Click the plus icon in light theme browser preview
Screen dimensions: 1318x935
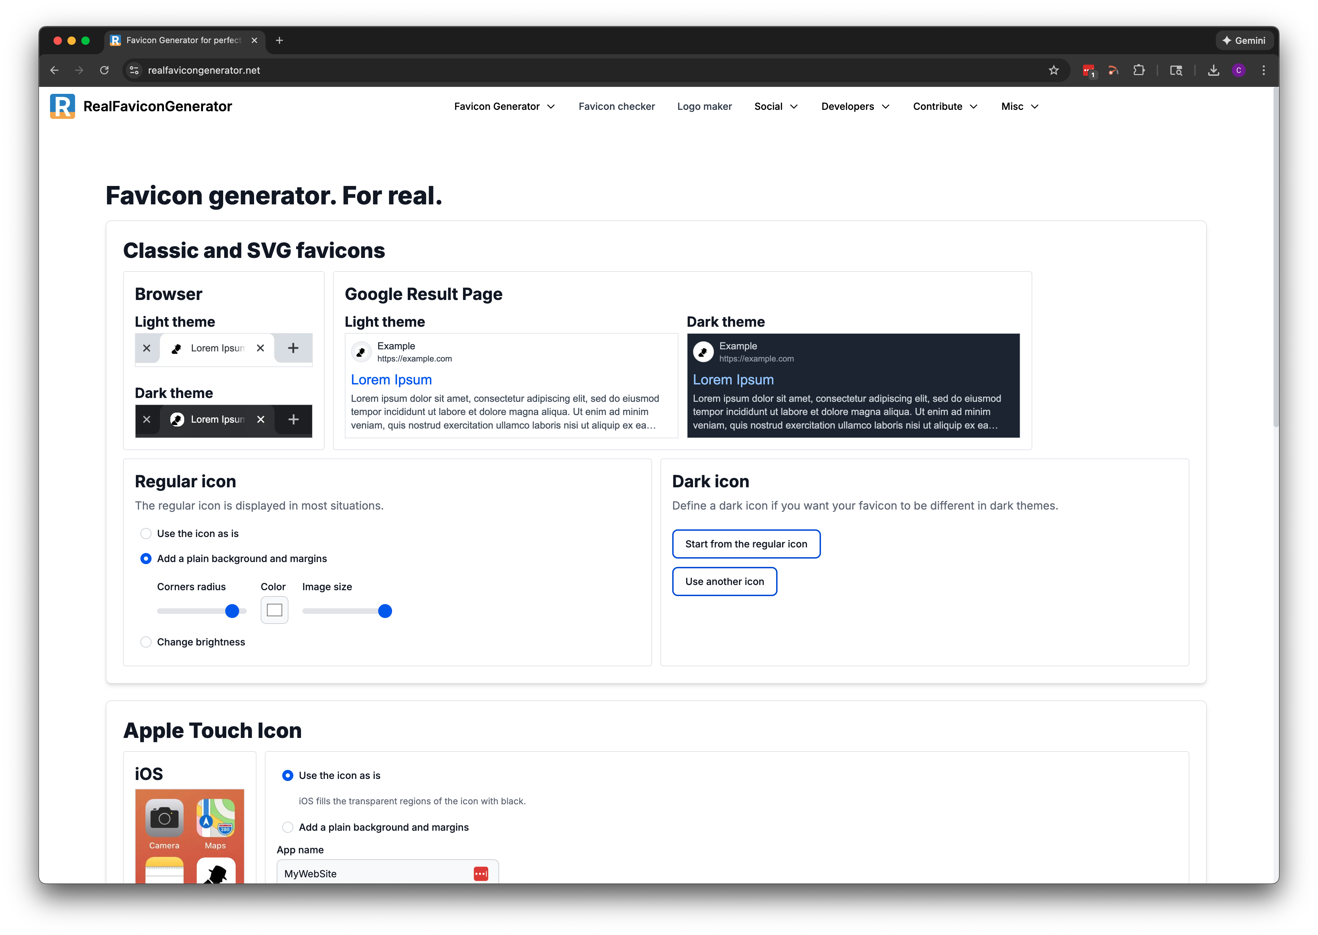[x=294, y=348]
